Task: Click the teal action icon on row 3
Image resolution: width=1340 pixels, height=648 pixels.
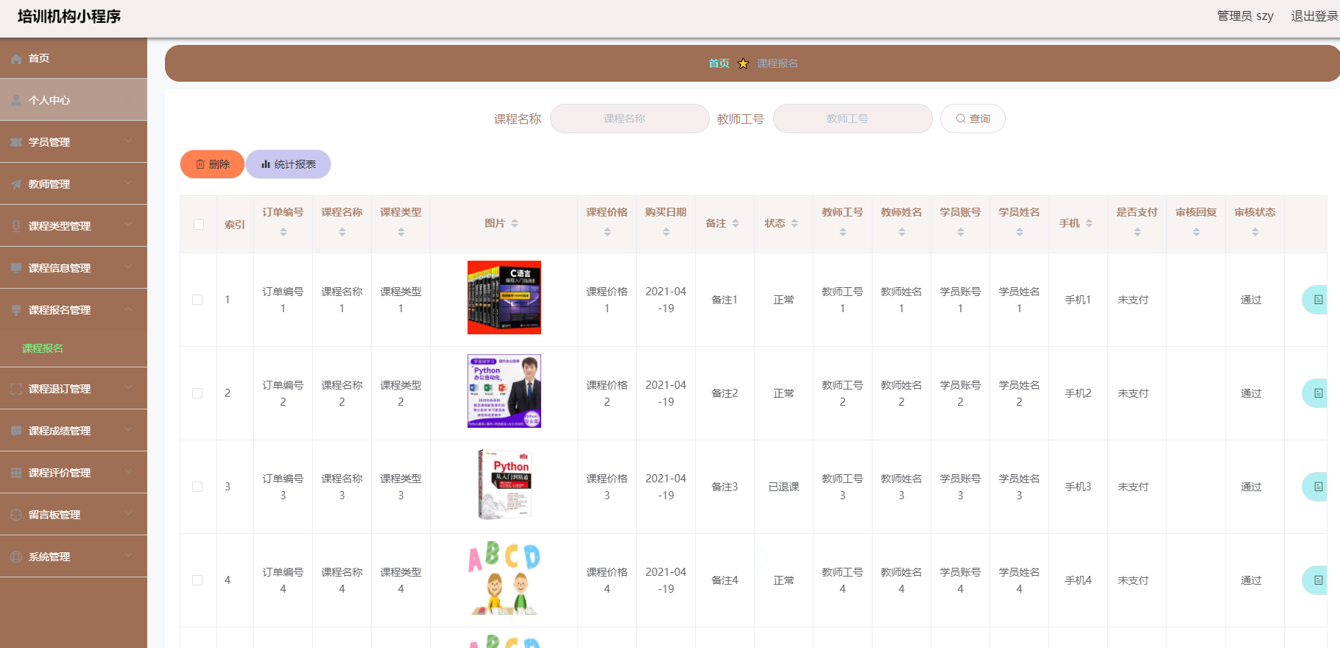Action: (1317, 487)
